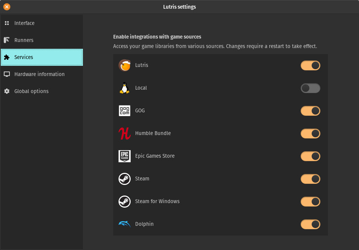This screenshot has height=250, width=359.
Task: Click the Lutris orb service icon
Action: coord(124,65)
